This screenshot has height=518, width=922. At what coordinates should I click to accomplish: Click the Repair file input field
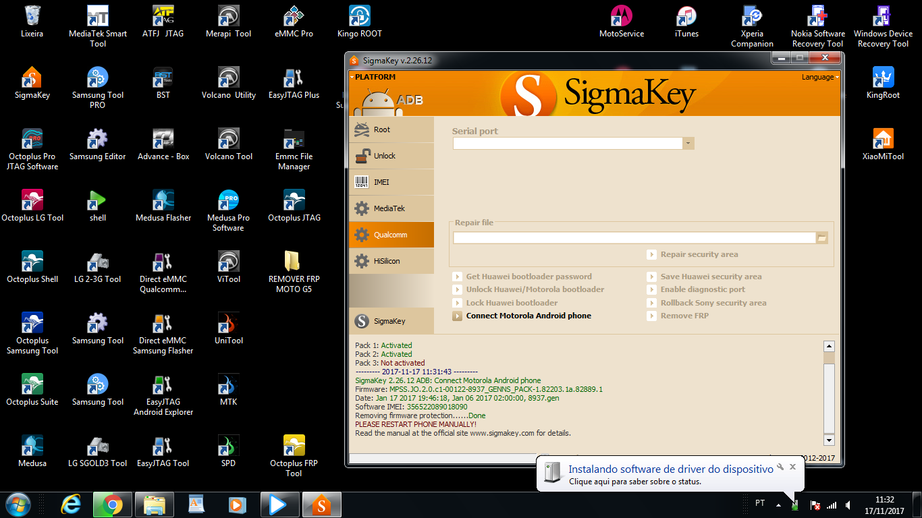point(634,237)
